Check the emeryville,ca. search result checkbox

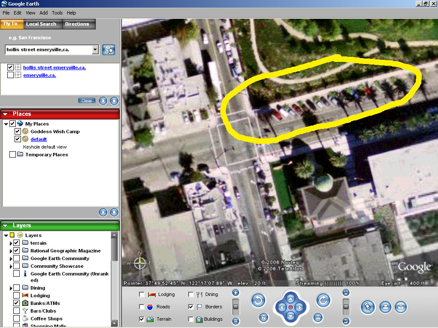click(x=11, y=75)
